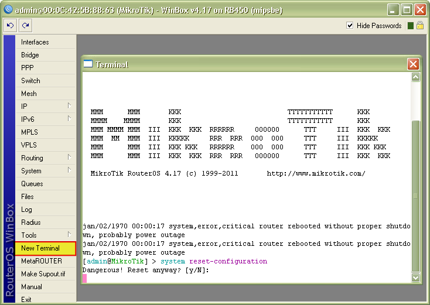The image size is (430, 305).
Task: Expand the Tools submenu arrow
Action: (69, 235)
